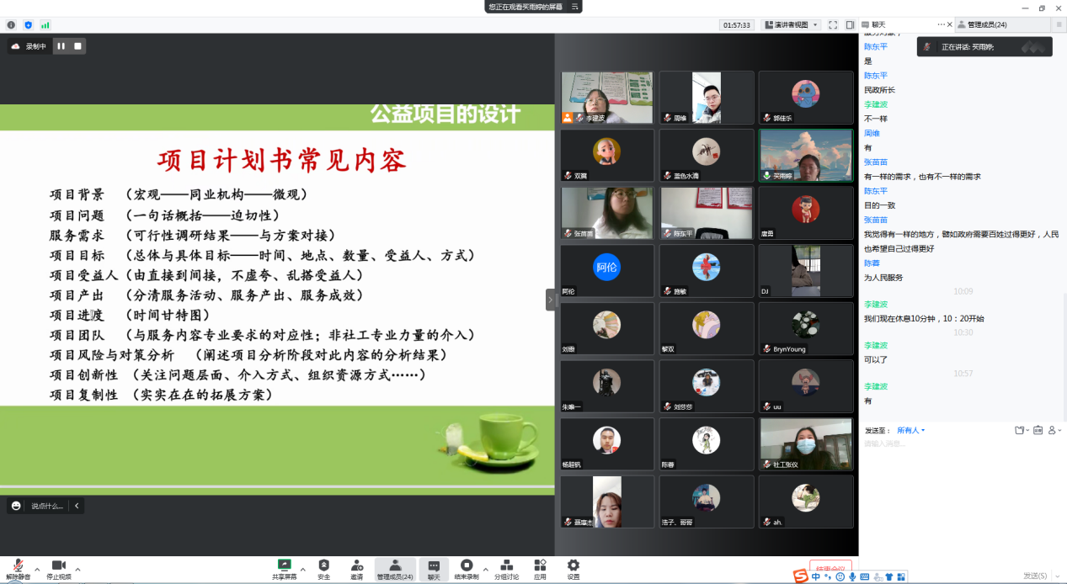Click the 正在讲话 speaker indicator banner
The image size is (1067, 584).
[x=984, y=47]
